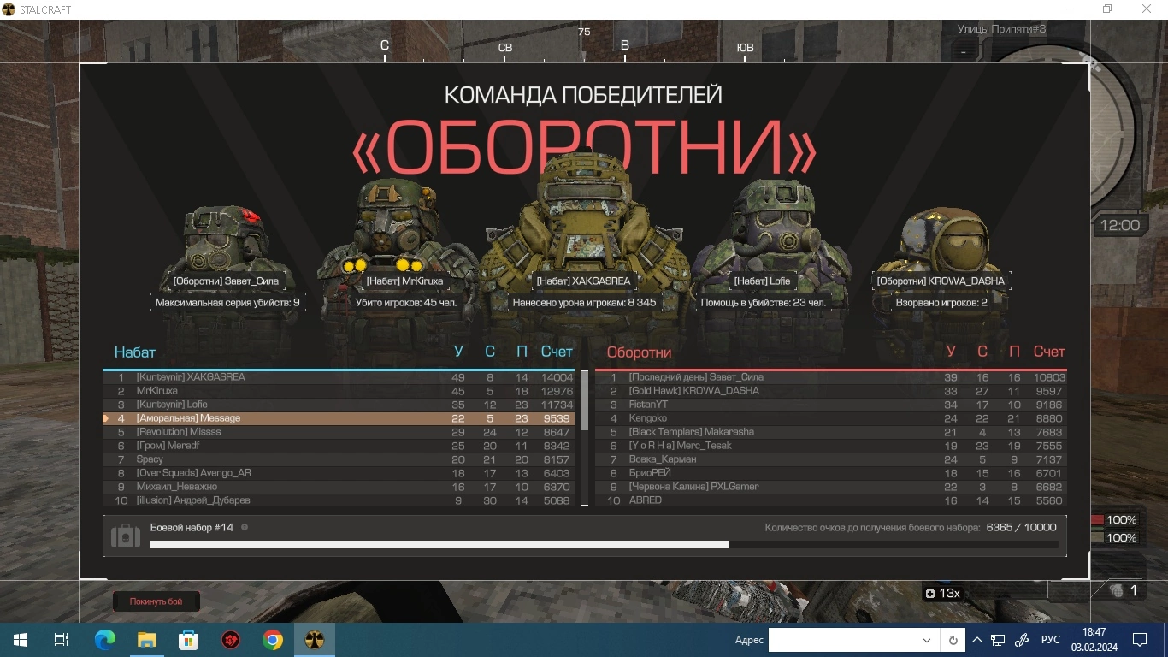The image size is (1168, 657).
Task: Select the [Последний день] Завет_Сила row
Action: (831, 377)
